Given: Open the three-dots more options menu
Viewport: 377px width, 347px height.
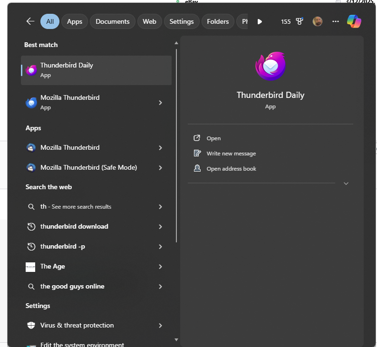Looking at the screenshot, I should (x=336, y=21).
